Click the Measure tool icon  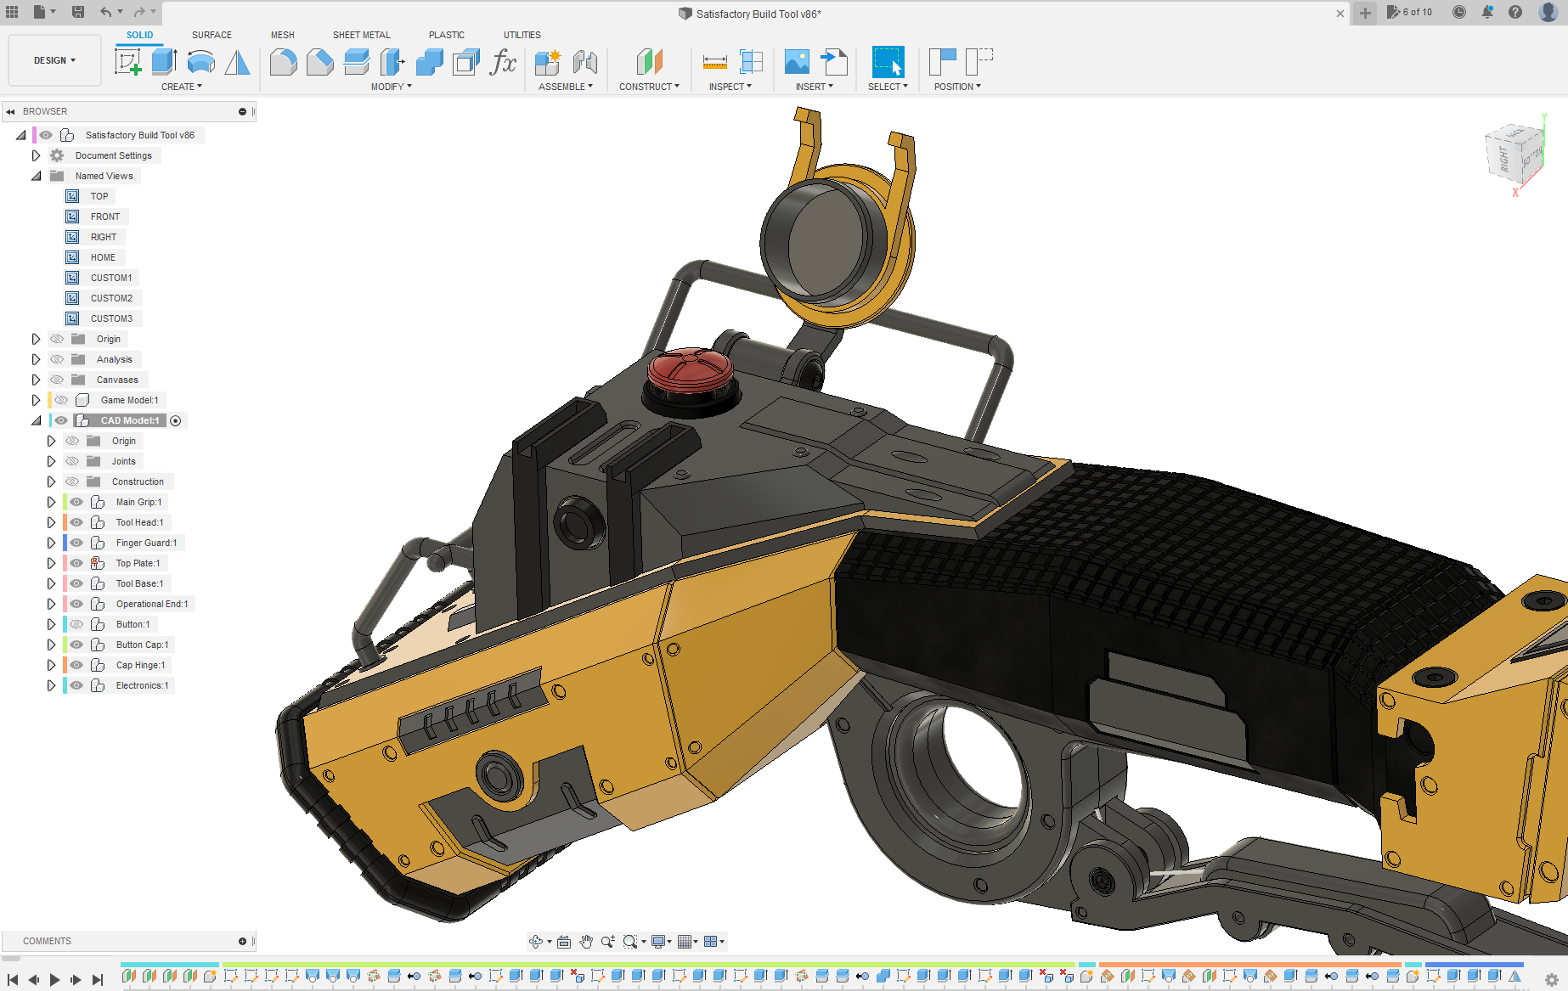714,62
